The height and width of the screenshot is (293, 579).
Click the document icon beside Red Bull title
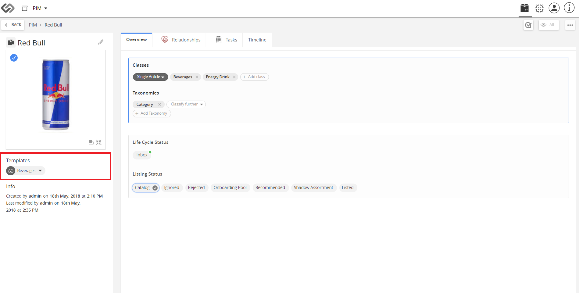click(11, 43)
